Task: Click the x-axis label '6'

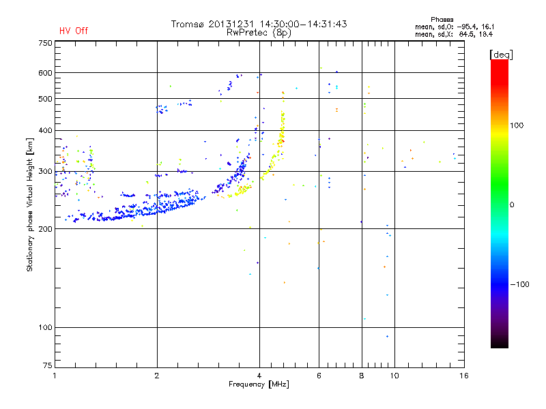Action: pos(319,376)
